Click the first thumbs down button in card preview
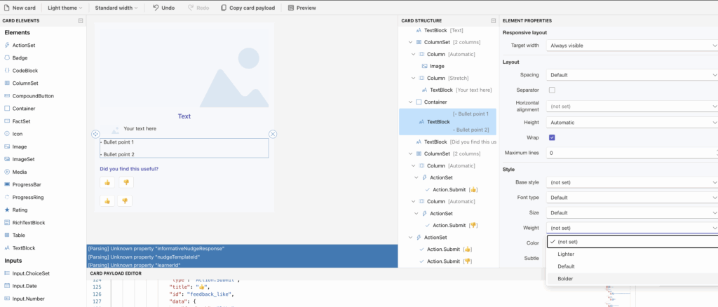 coord(126,182)
